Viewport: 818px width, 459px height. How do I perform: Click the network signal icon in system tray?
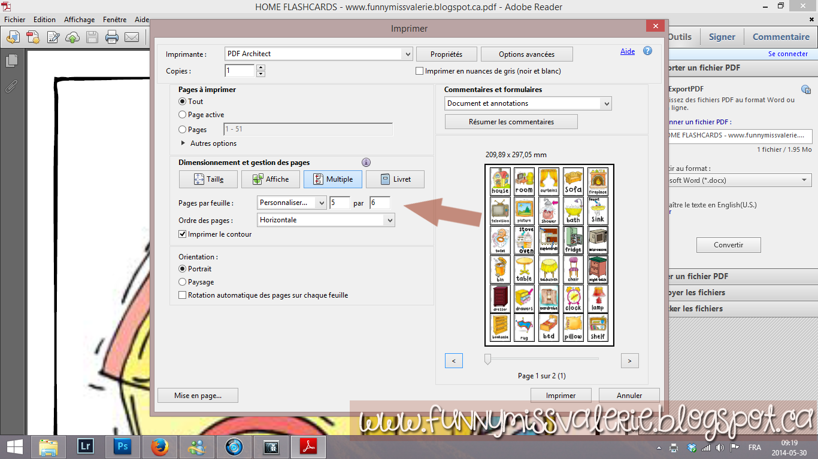tap(706, 448)
